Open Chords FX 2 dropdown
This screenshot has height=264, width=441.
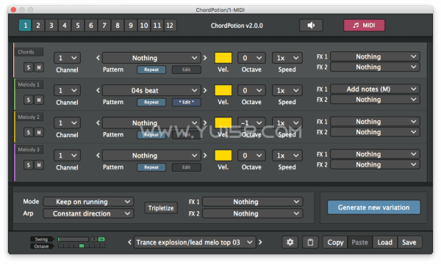click(x=375, y=67)
